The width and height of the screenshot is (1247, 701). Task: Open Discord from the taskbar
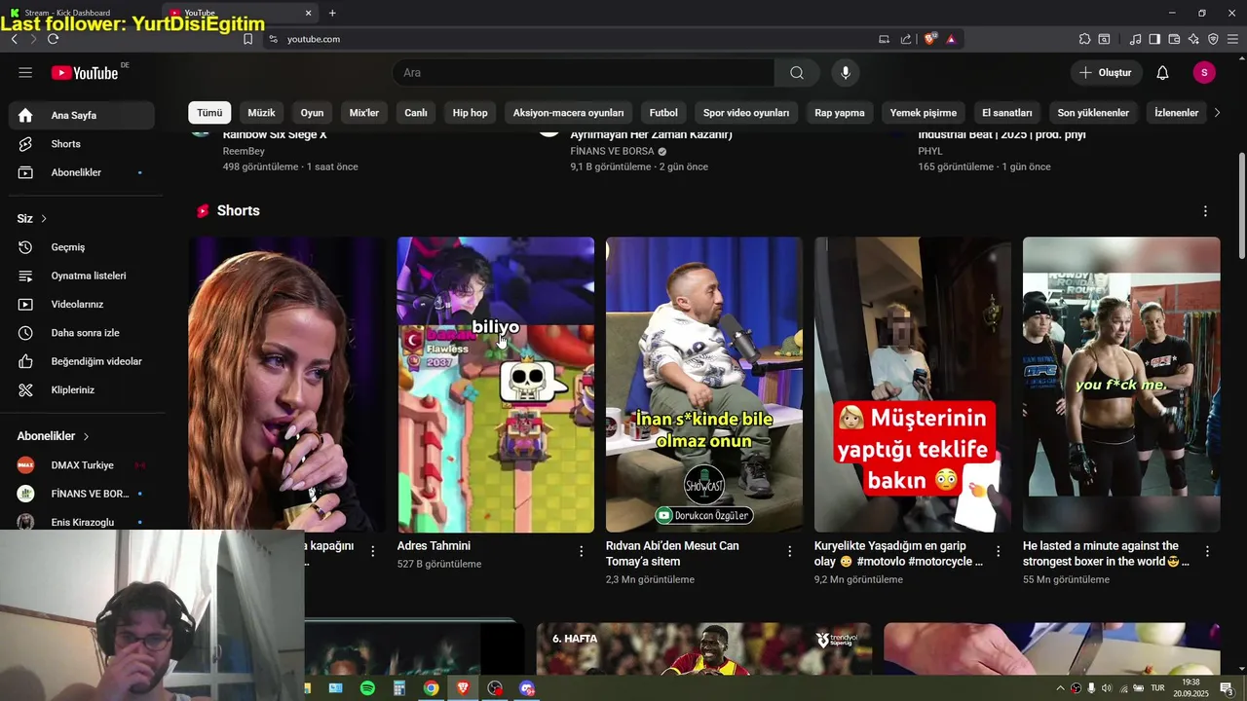[527, 688]
